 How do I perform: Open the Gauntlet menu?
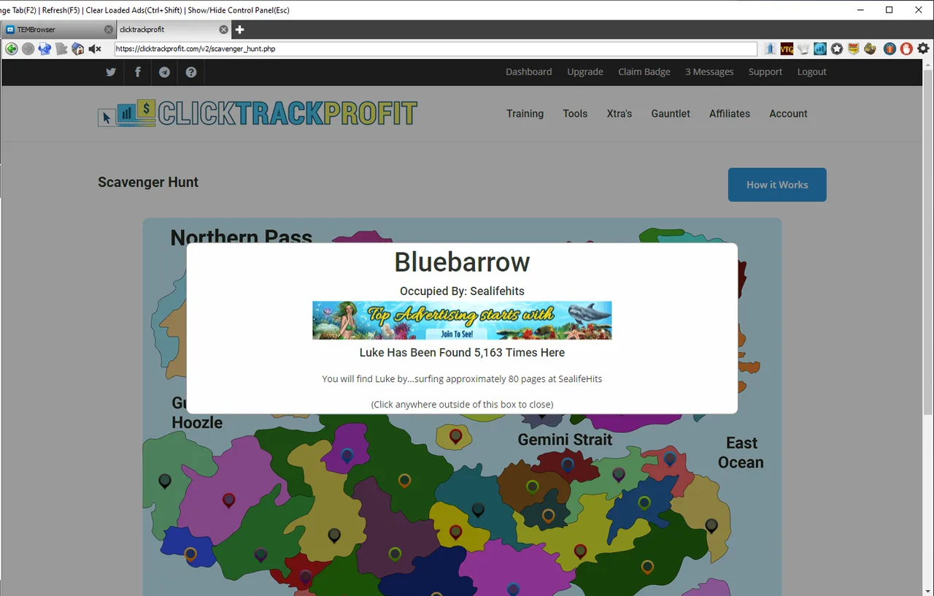coord(671,114)
